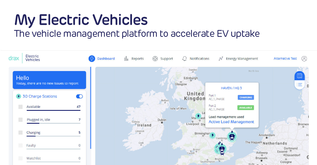Switch to list view icon

pyautogui.click(x=299, y=85)
